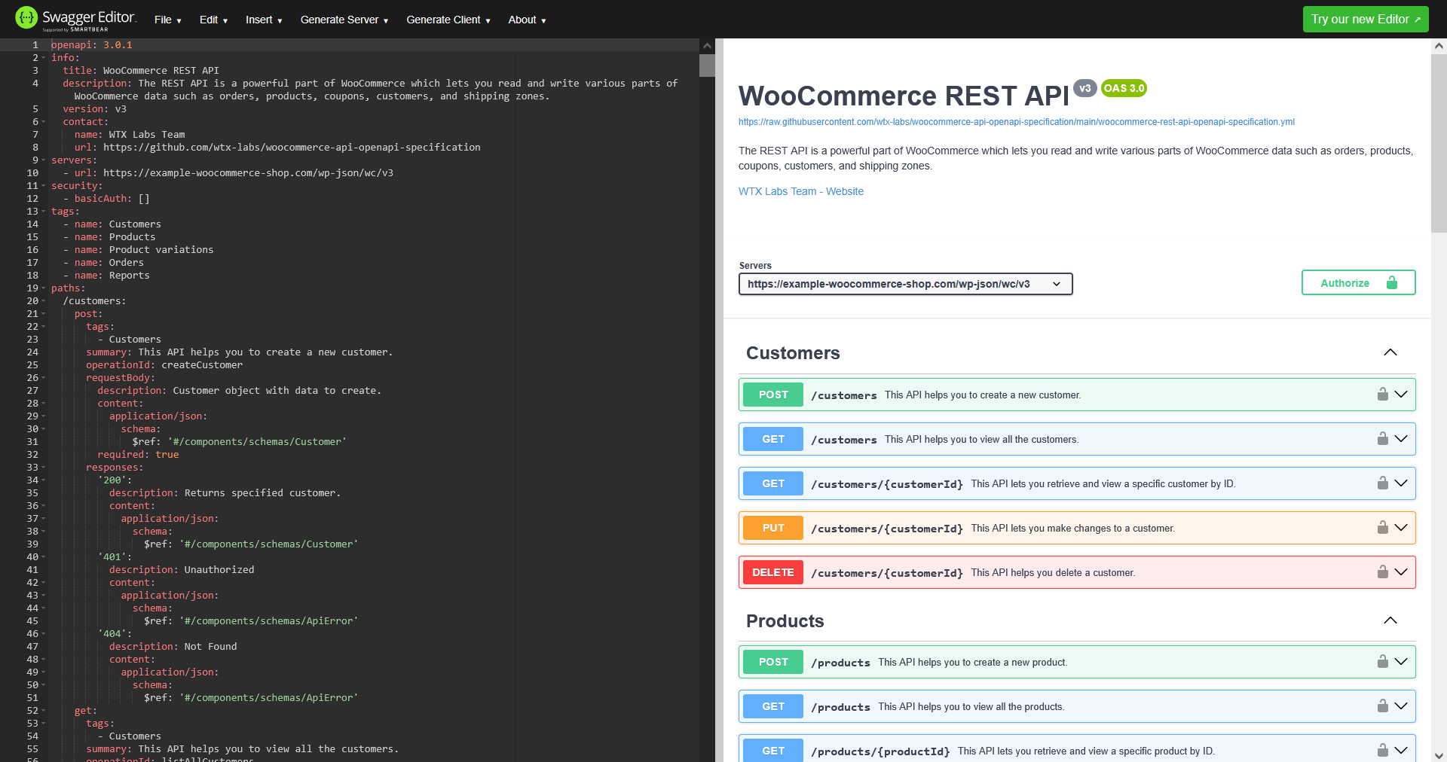
Task: Open the File menu
Action: point(167,20)
